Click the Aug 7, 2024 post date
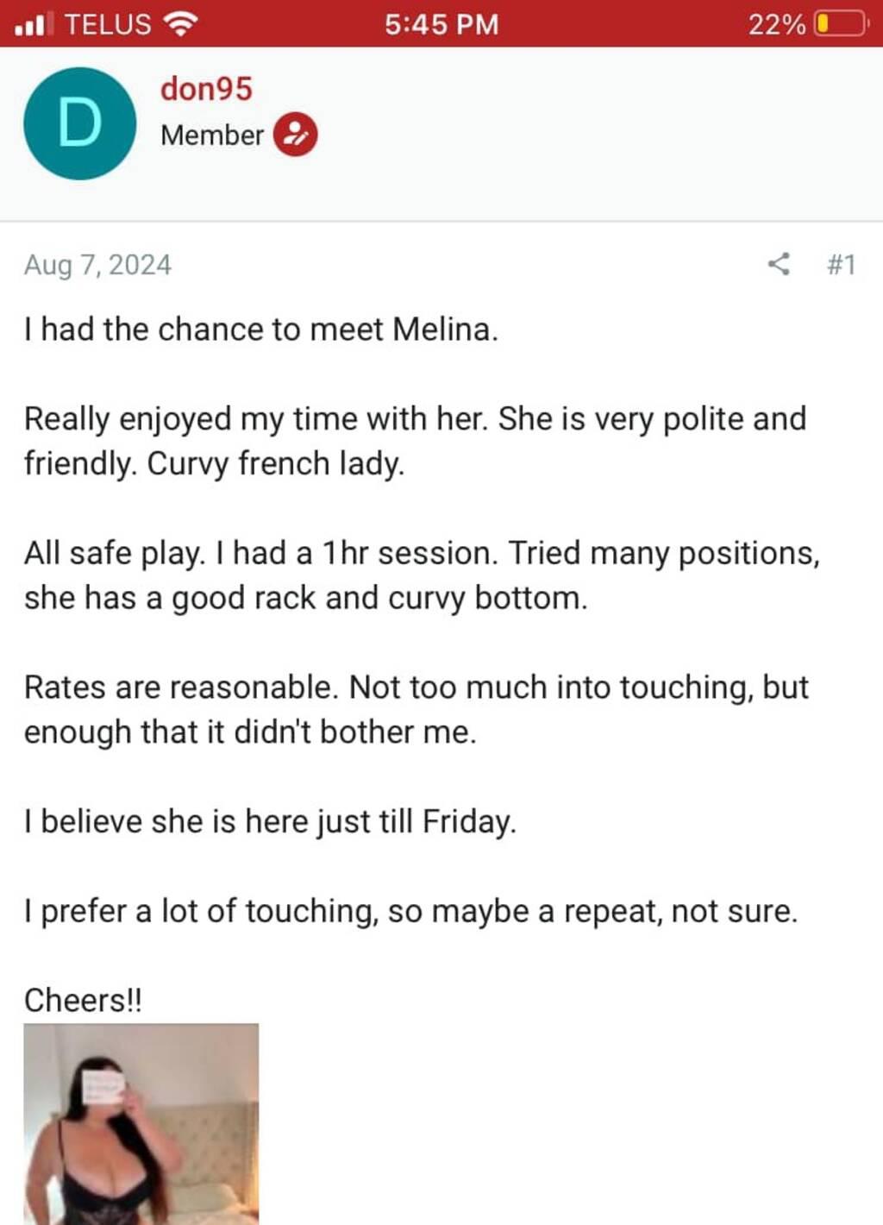This screenshot has height=1225, width=883. coord(97,265)
